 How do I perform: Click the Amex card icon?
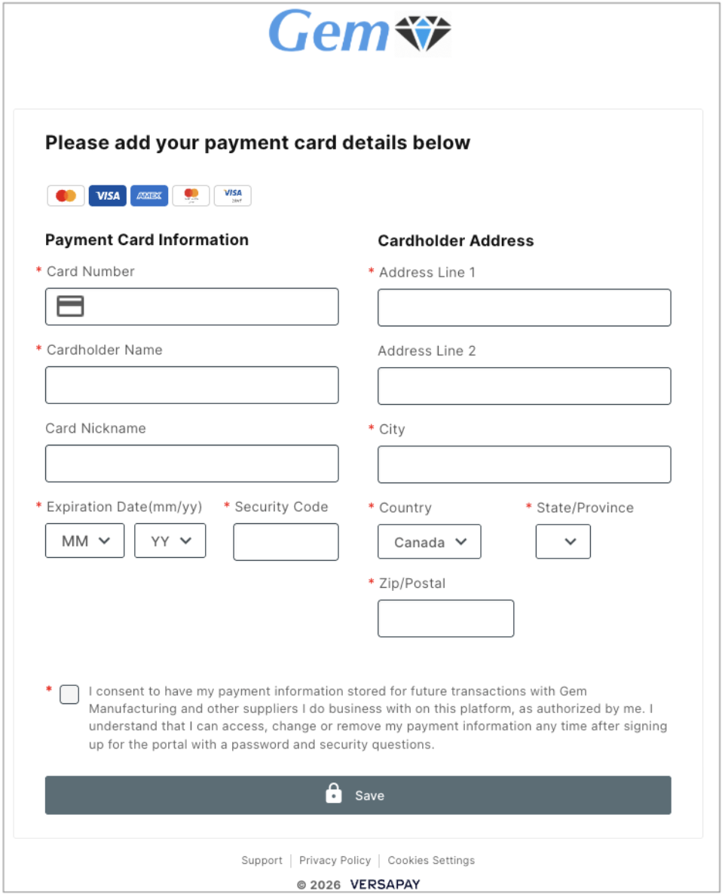[149, 196]
